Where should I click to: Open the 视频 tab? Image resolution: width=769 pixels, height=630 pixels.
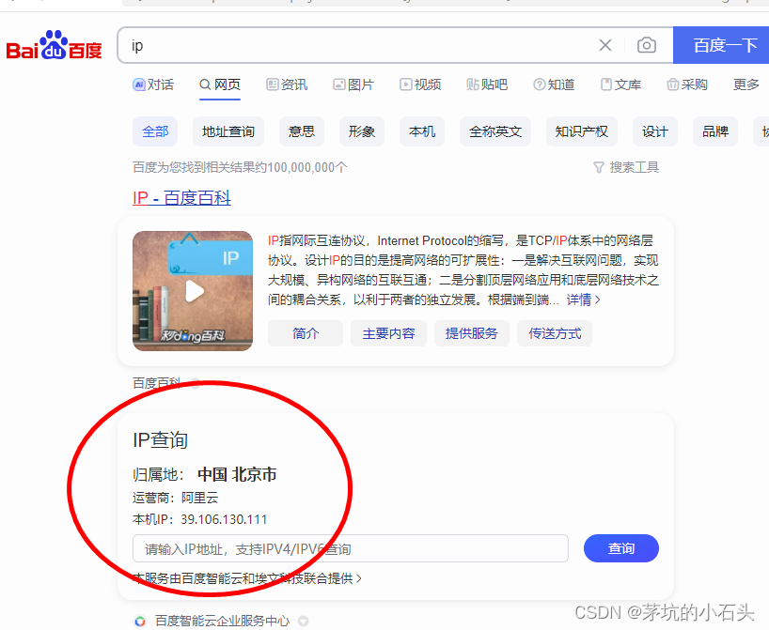point(420,85)
